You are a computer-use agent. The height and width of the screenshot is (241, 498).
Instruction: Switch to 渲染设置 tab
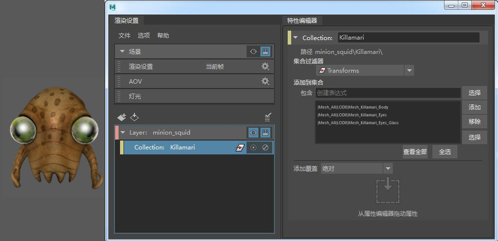tap(126, 21)
